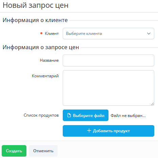The height and width of the screenshot is (158, 158).
Task: Click the Клиент field label
Action: (x=52, y=34)
